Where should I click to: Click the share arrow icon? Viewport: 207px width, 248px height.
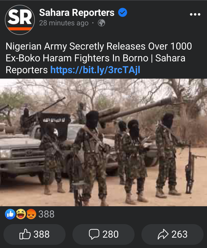pyautogui.click(x=163, y=234)
